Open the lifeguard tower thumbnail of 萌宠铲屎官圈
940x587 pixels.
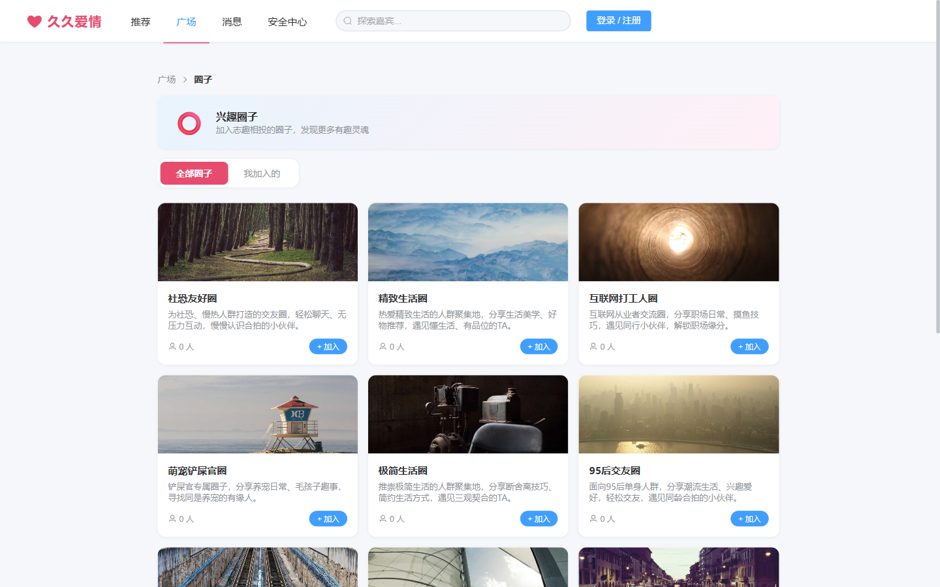coord(258,414)
